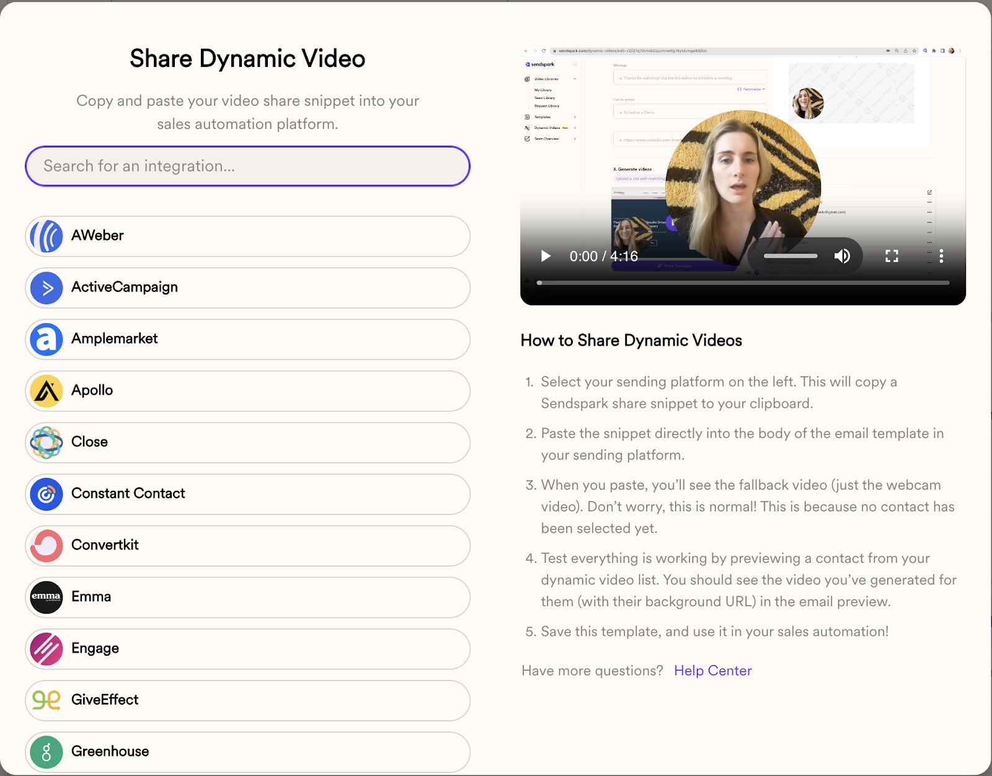Click the AWeber logo icon
The width and height of the screenshot is (992, 776).
coord(46,236)
